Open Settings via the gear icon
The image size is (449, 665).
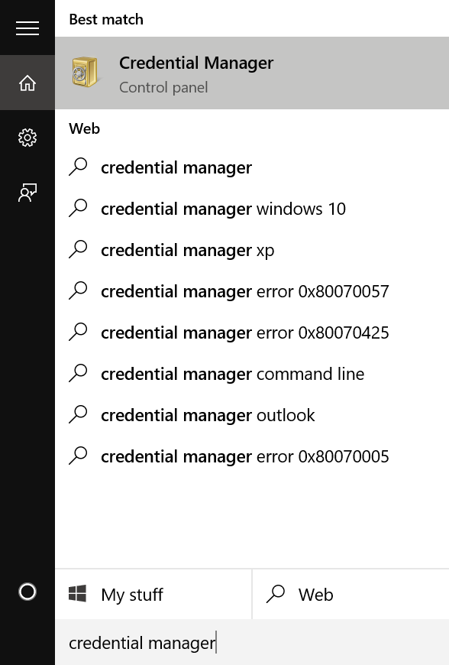(x=27, y=138)
